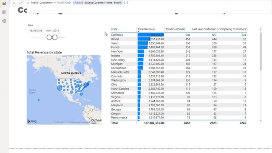The image size is (272, 153).
Task: Select the Pennsylvania state cell
Action: [119, 118]
